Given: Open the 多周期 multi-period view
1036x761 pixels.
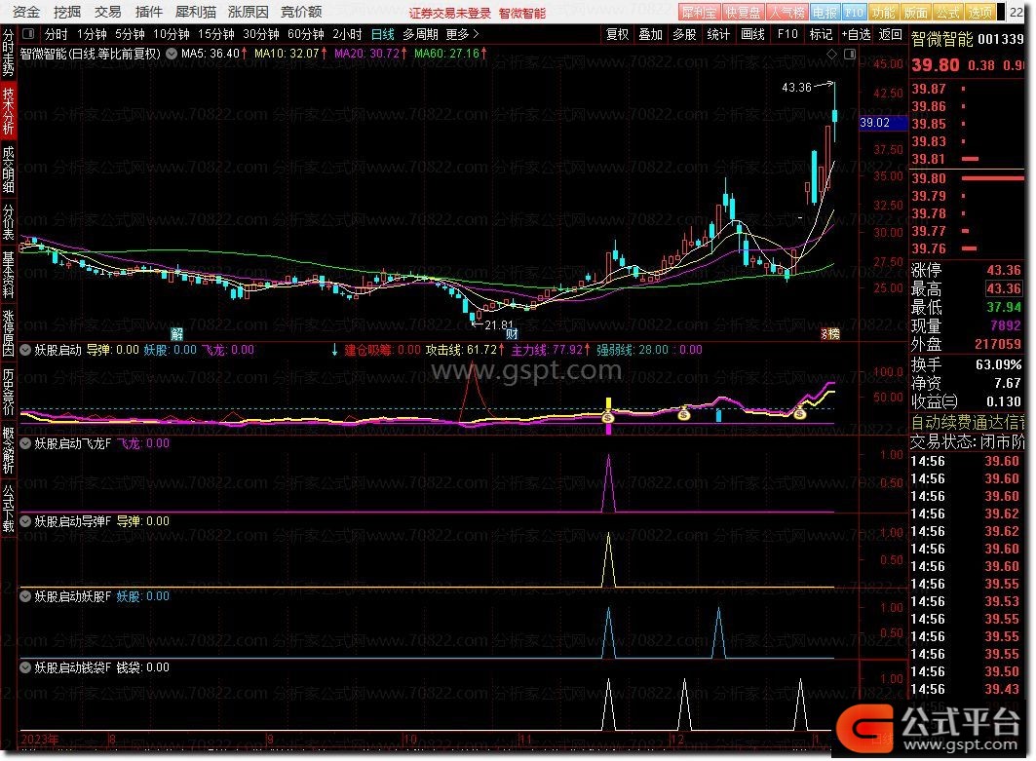Looking at the screenshot, I should (420, 34).
